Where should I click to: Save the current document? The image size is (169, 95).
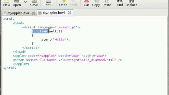[34, 3]
